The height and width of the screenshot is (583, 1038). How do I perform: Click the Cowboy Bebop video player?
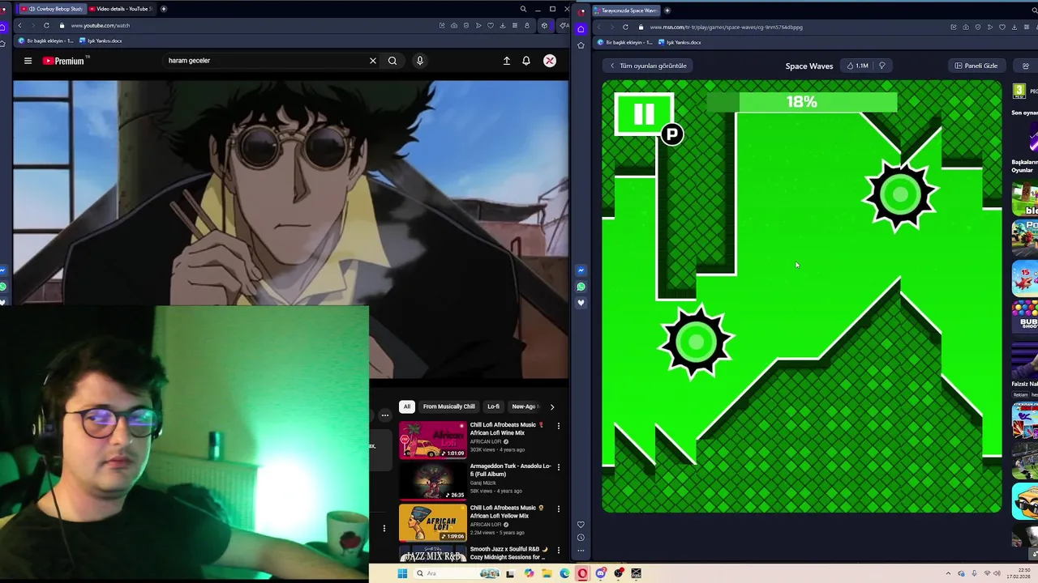(x=290, y=230)
